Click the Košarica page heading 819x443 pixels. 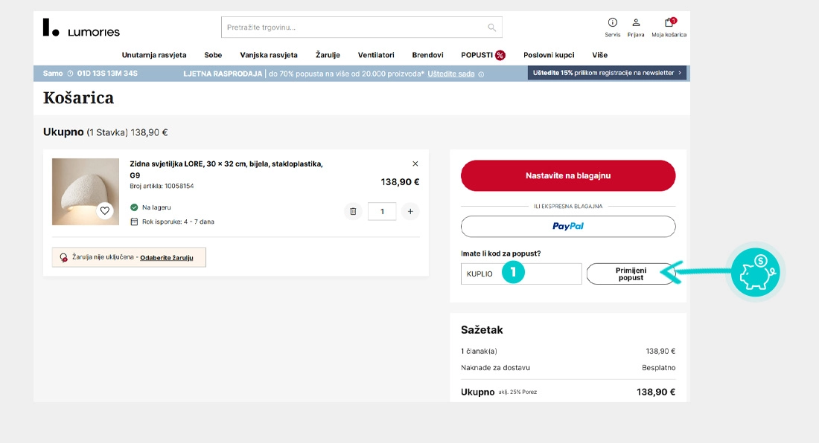(x=78, y=98)
